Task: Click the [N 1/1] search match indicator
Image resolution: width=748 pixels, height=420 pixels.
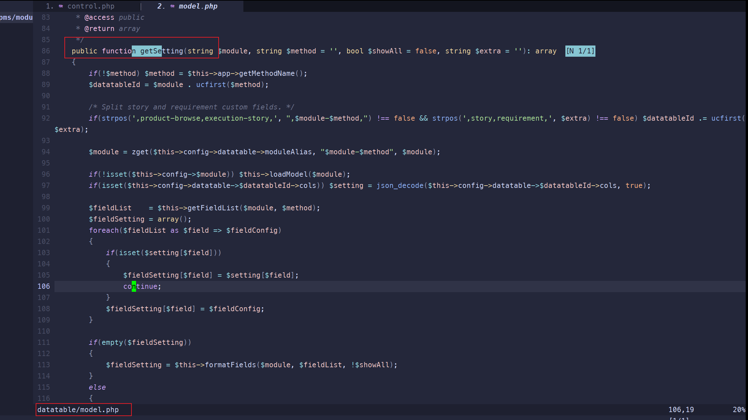Action: [x=580, y=51]
